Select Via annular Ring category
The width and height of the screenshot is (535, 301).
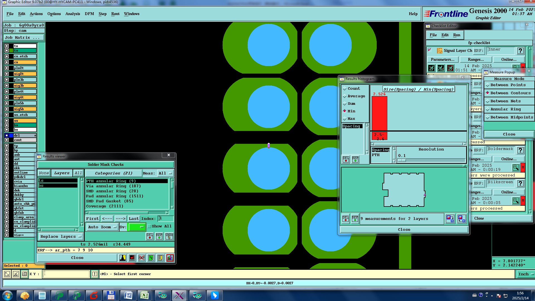click(113, 186)
